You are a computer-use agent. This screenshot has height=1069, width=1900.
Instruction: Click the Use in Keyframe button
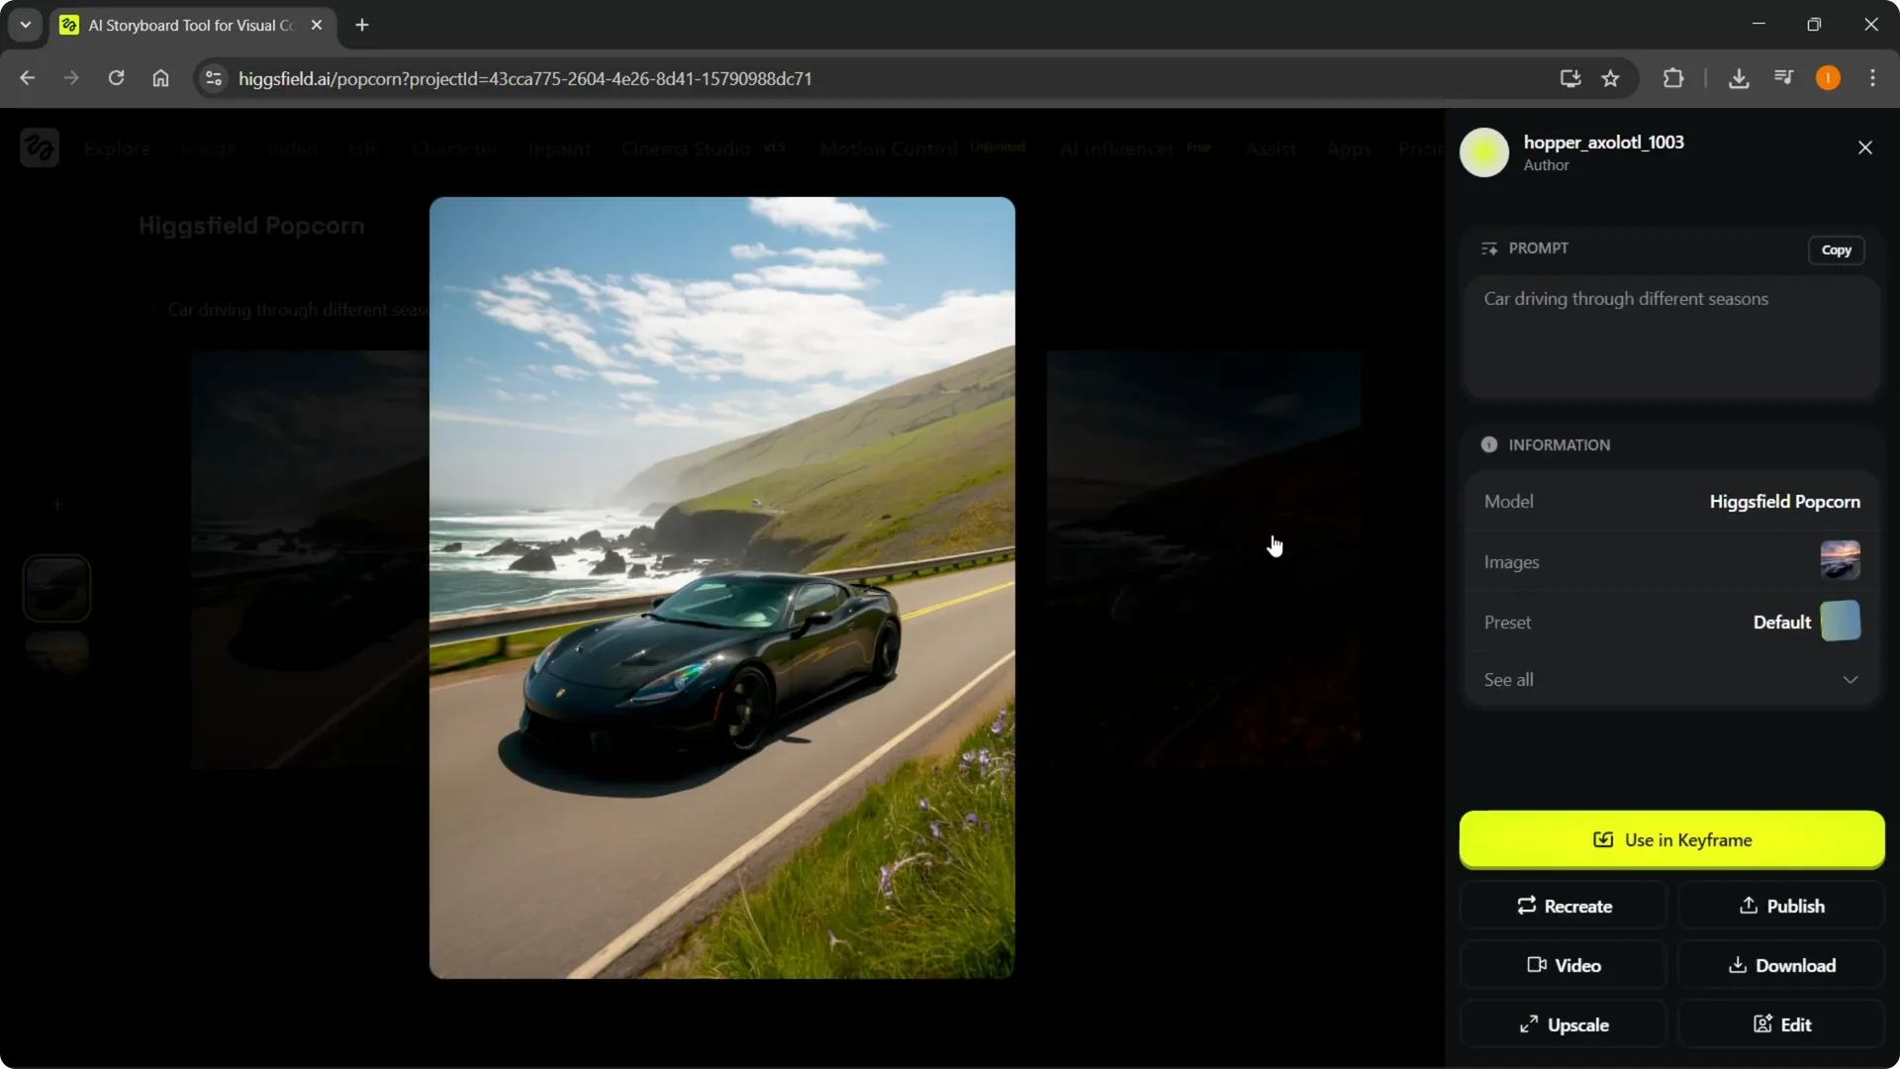click(x=1670, y=839)
